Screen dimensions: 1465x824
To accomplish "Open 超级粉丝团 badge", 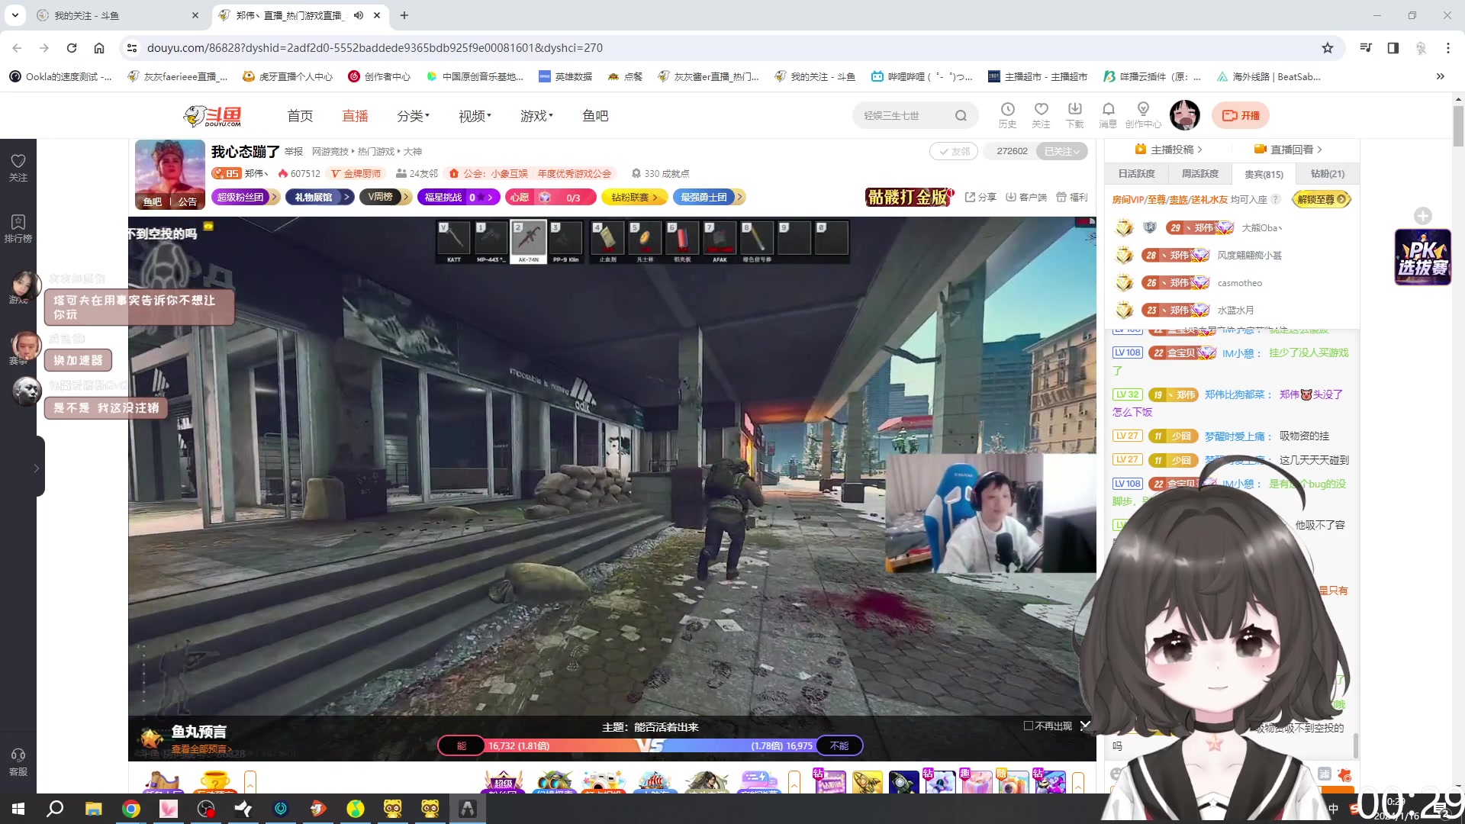I will point(245,197).
